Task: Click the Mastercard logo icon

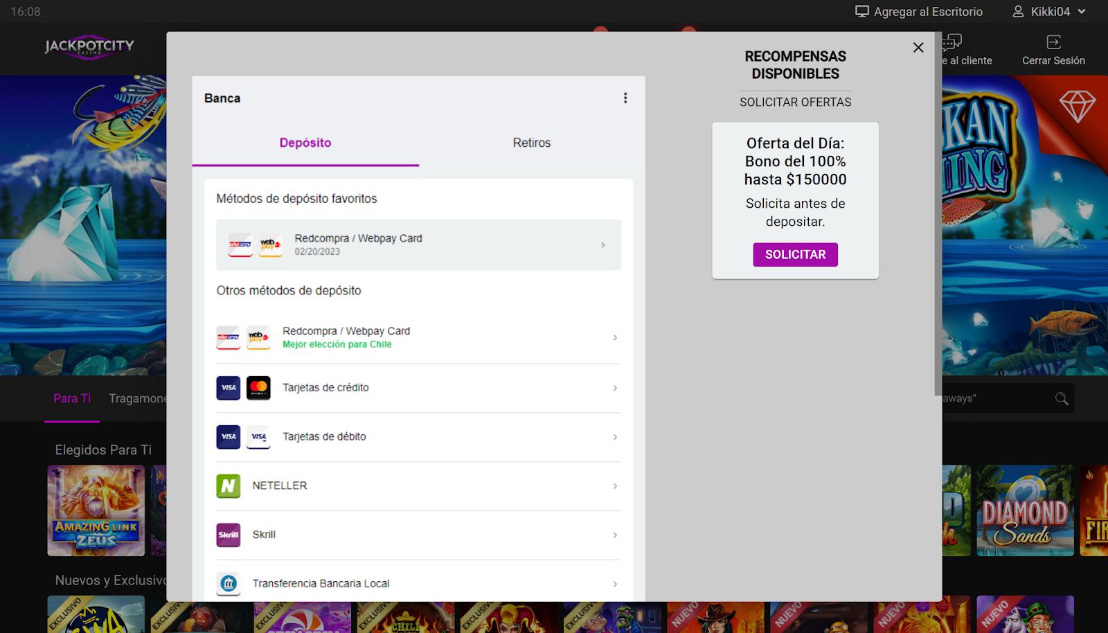Action: click(258, 388)
